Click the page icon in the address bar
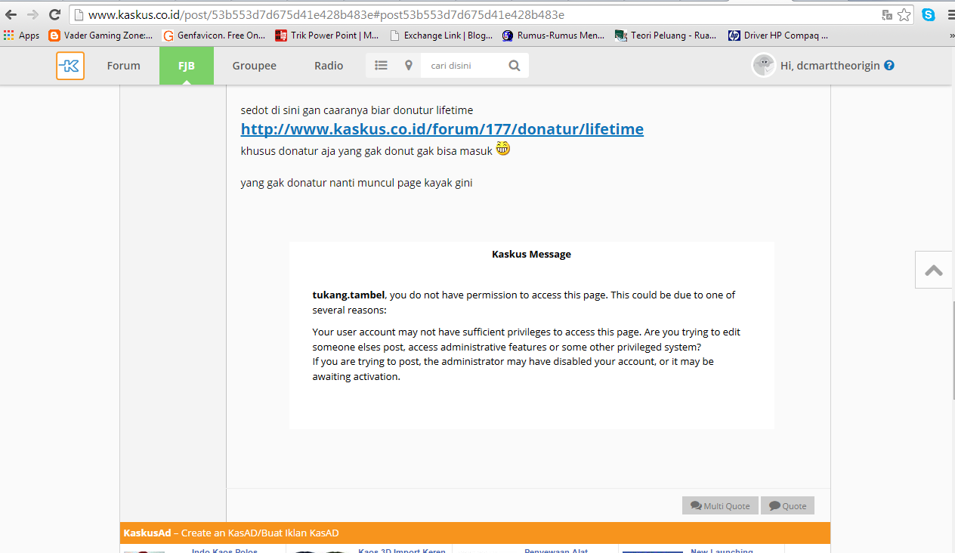Image resolution: width=955 pixels, height=553 pixels. coord(79,15)
